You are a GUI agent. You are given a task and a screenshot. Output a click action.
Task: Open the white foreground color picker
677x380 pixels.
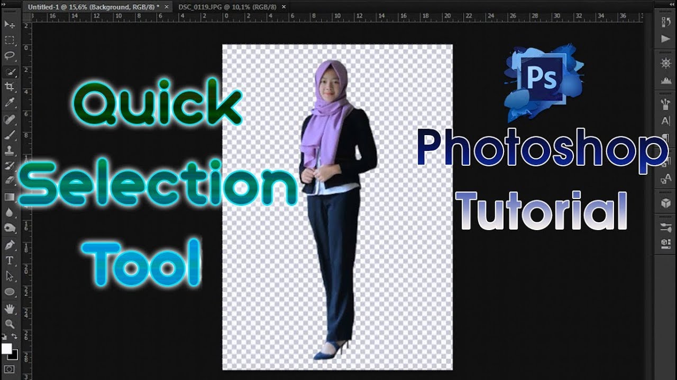[x=6, y=349]
